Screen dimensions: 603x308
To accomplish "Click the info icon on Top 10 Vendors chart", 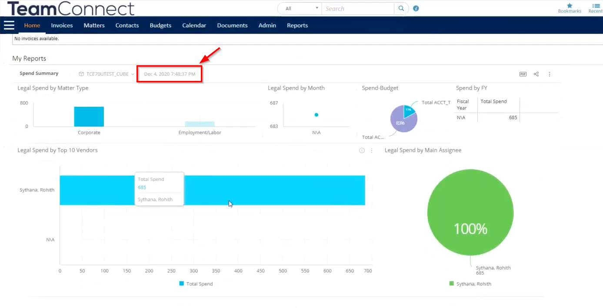I will coord(361,150).
